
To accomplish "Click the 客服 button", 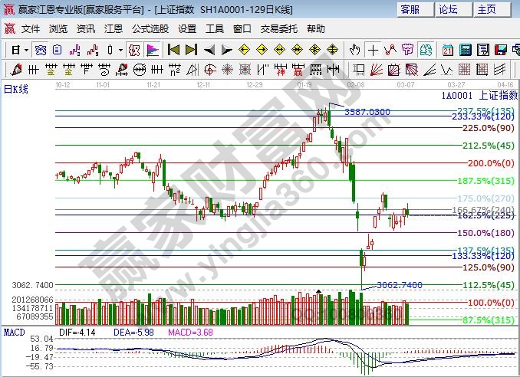I will pos(410,9).
